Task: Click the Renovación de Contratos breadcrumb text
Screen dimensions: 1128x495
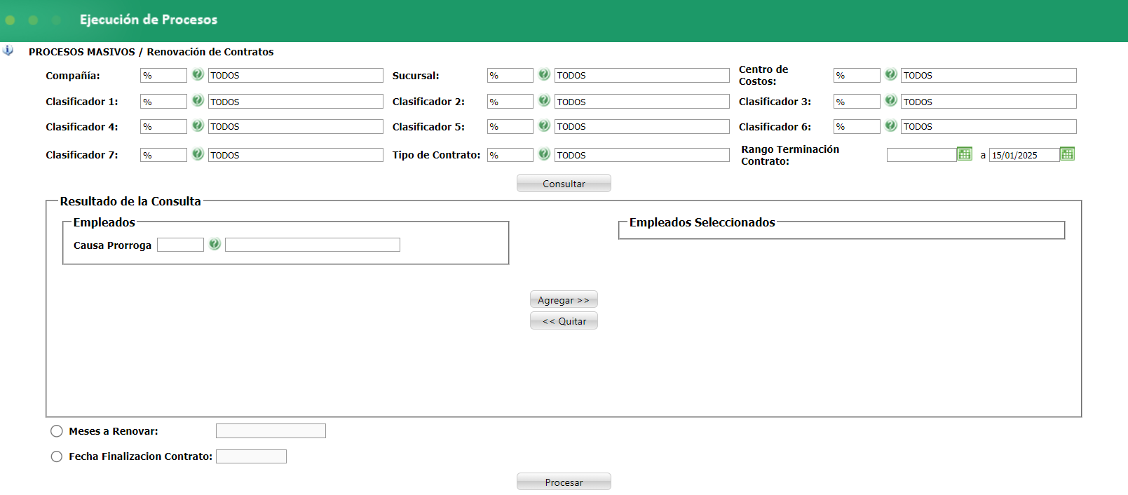Action: (210, 52)
